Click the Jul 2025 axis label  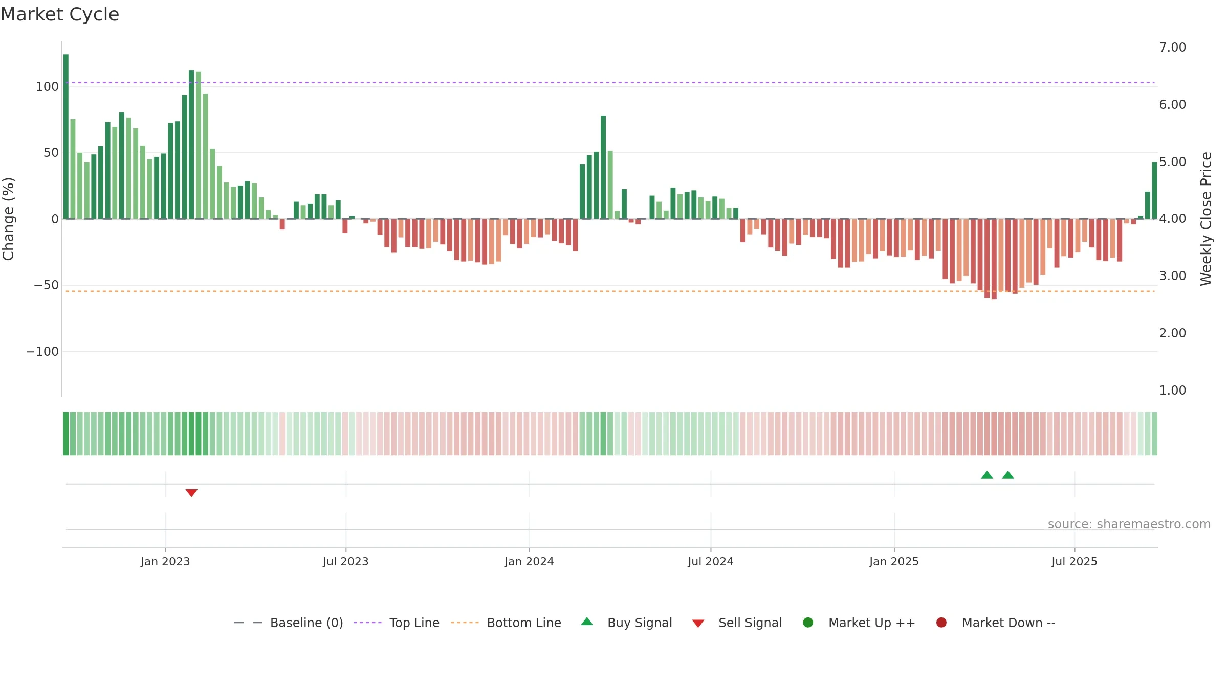tap(1074, 562)
